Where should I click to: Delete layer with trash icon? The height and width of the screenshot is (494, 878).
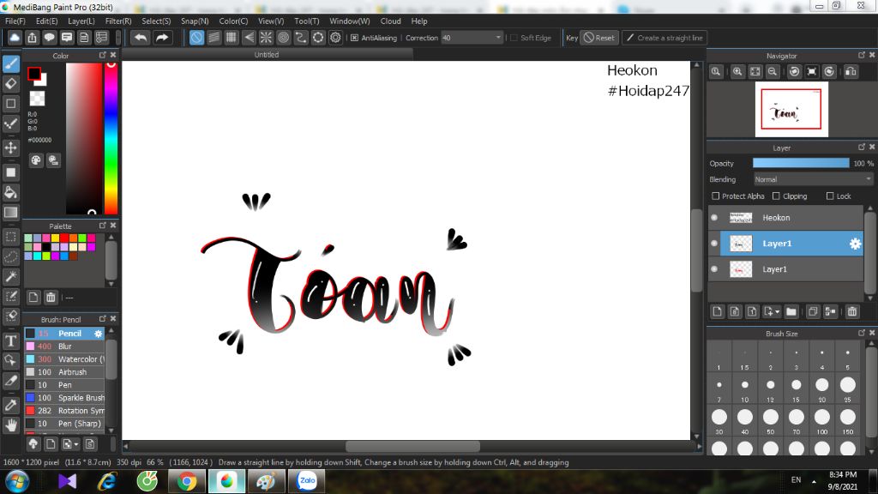point(852,311)
